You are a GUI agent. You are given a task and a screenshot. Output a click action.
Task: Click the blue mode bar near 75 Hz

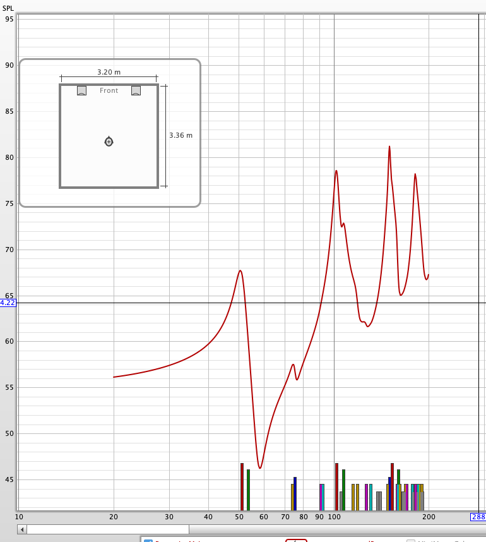[x=295, y=493]
